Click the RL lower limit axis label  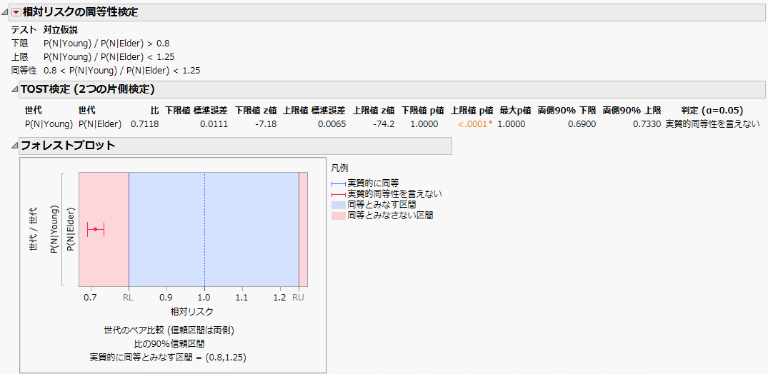point(129,297)
